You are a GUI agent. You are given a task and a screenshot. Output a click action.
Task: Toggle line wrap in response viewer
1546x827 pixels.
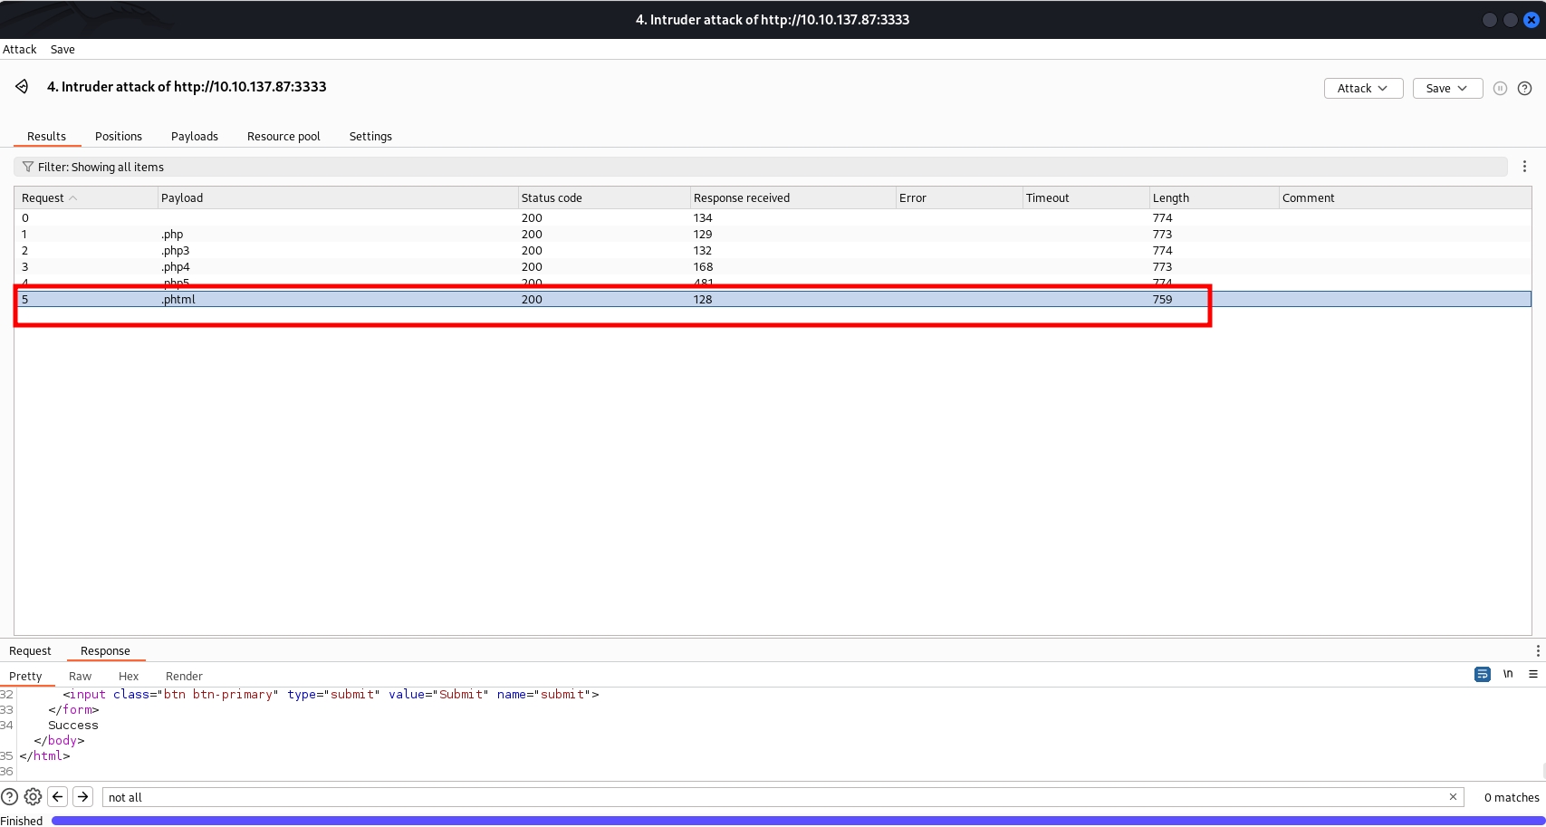point(1482,675)
